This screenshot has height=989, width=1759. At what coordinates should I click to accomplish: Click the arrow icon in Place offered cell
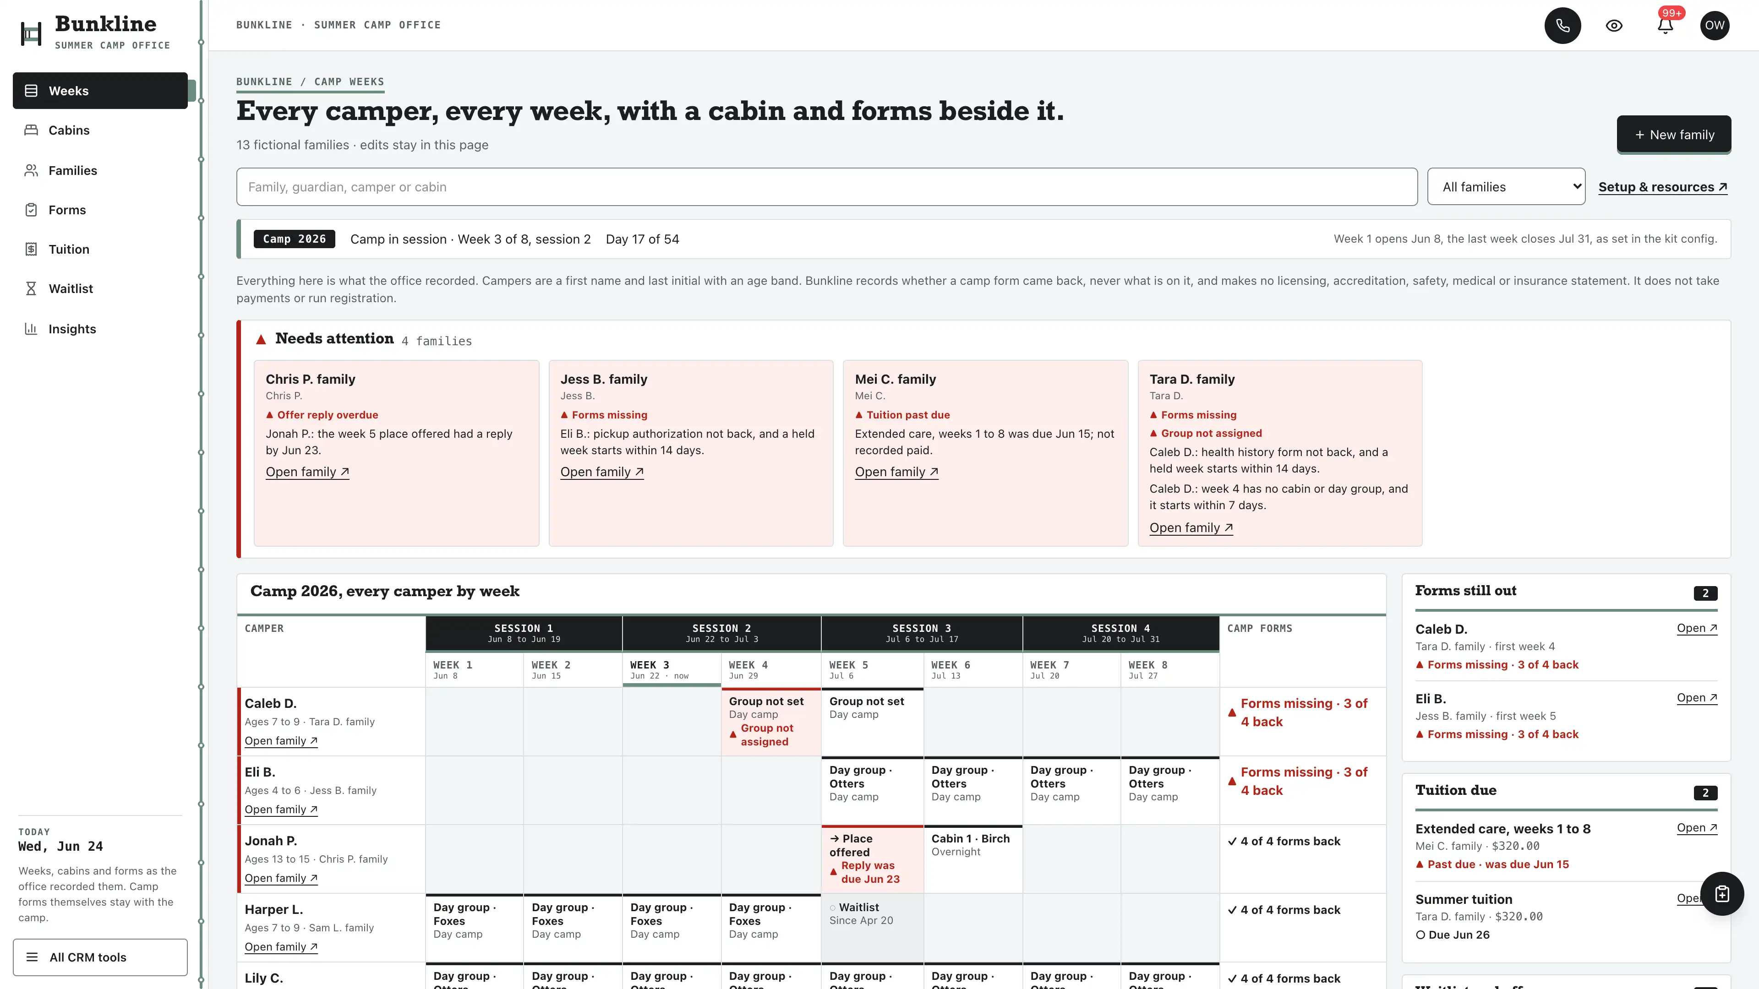coord(835,839)
